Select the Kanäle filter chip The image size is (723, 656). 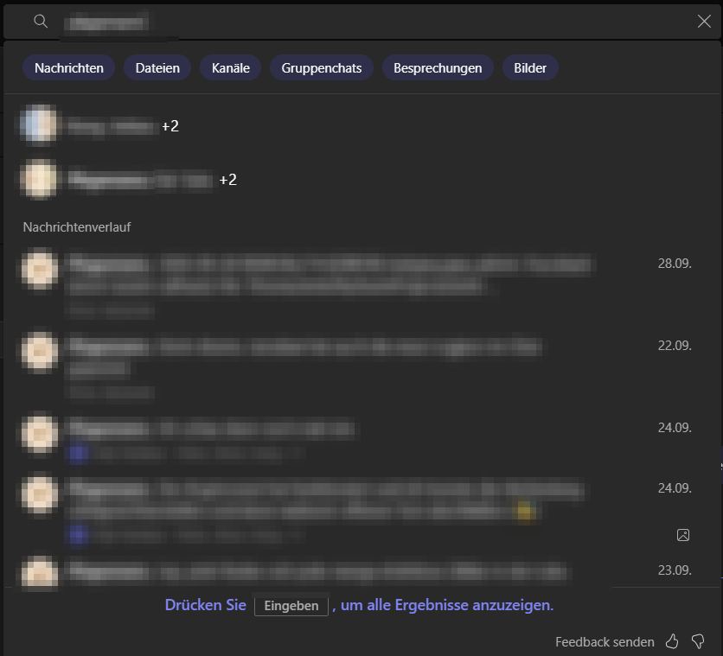coord(231,67)
